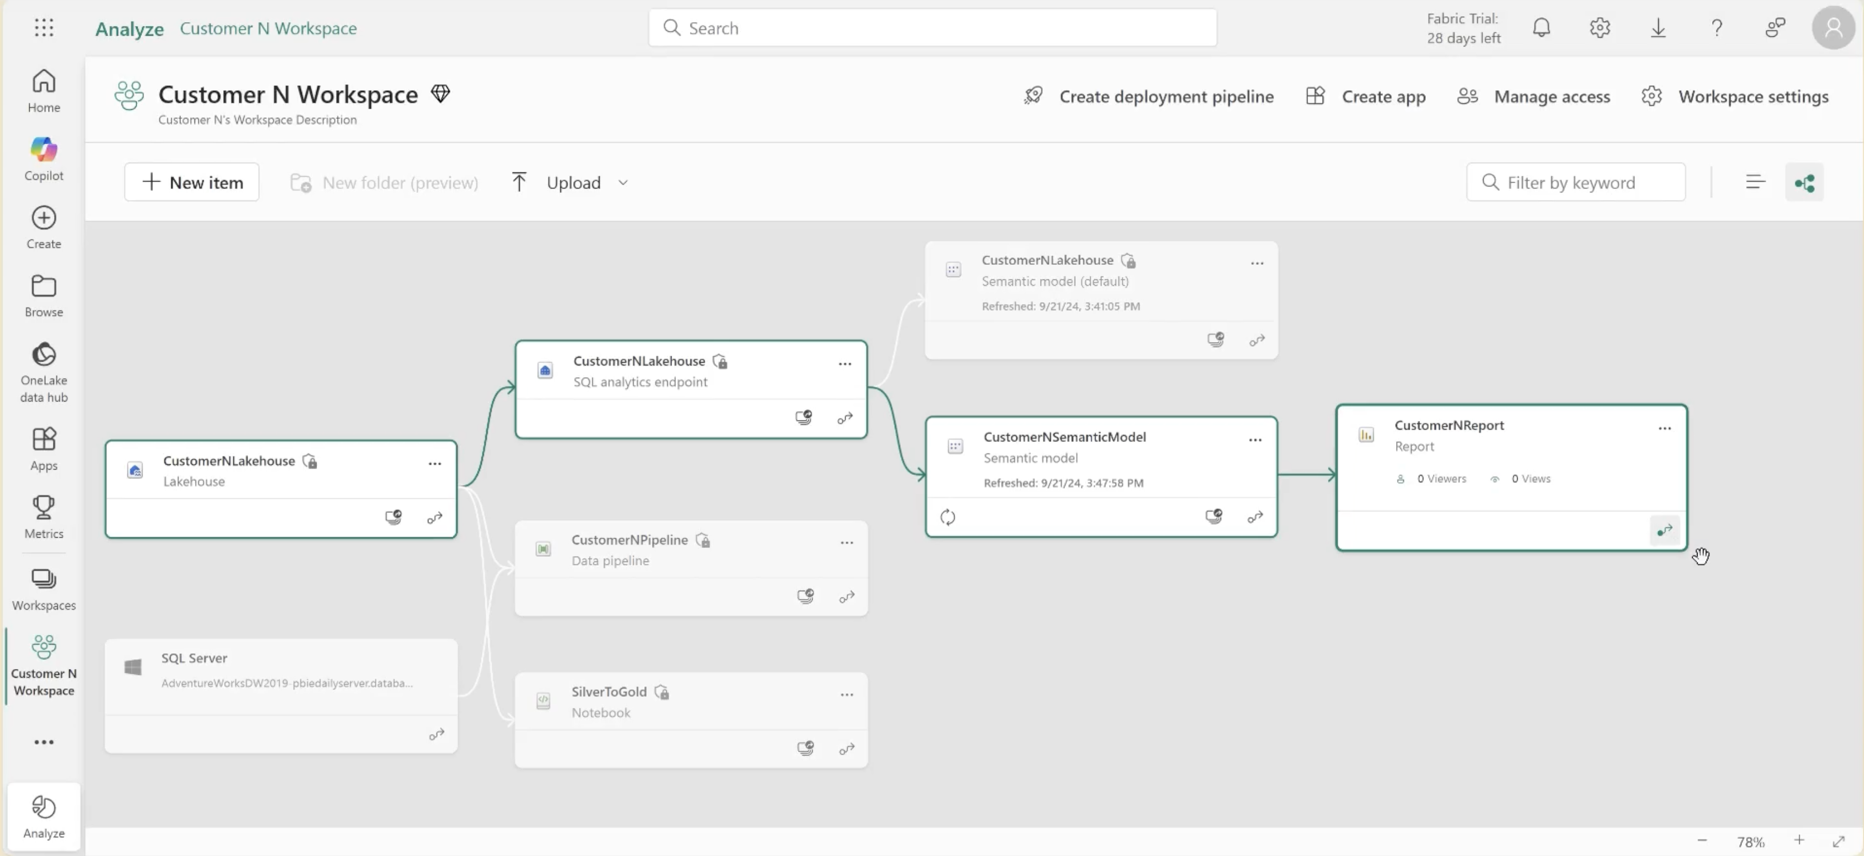The image size is (1864, 856).
Task: Open OneLake data hub
Action: click(43, 372)
